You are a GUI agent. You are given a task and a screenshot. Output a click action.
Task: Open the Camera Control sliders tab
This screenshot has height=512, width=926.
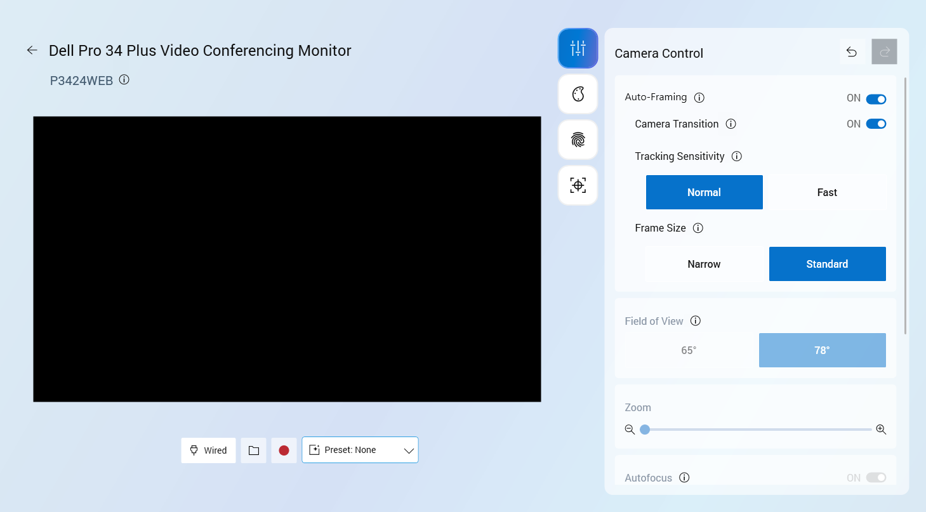click(x=578, y=48)
